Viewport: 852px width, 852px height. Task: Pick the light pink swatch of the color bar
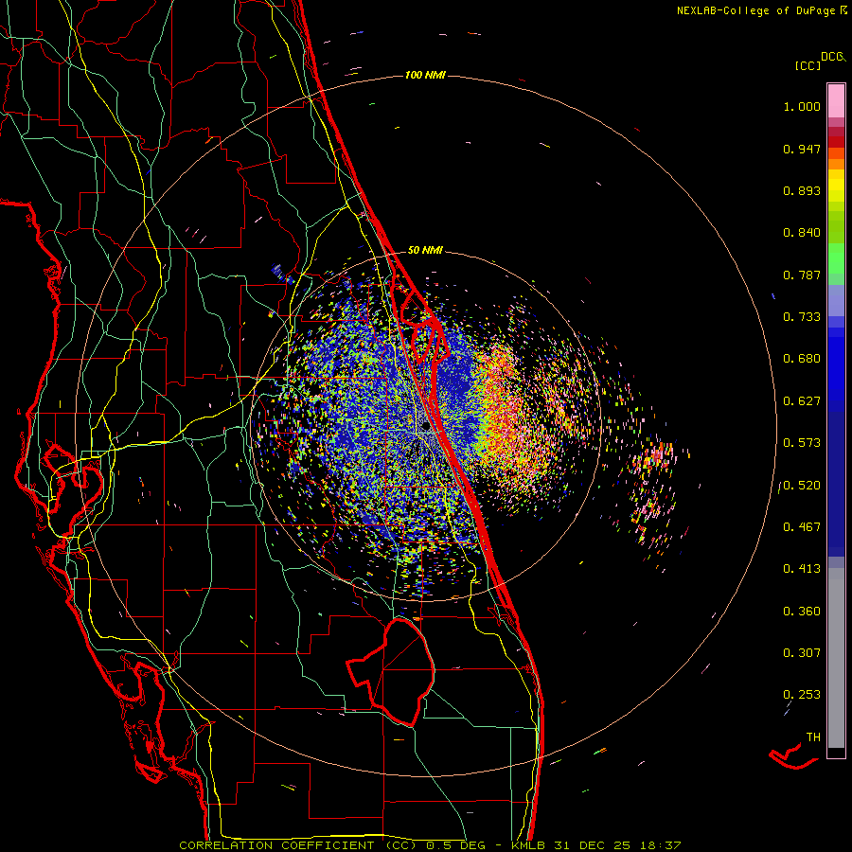click(x=836, y=100)
